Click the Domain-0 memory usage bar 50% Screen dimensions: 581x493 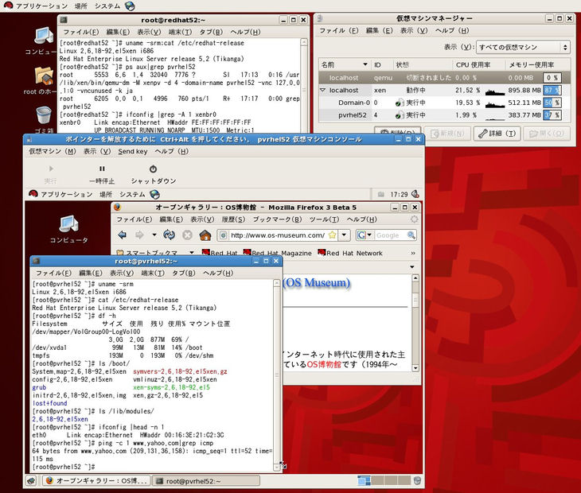(x=552, y=103)
